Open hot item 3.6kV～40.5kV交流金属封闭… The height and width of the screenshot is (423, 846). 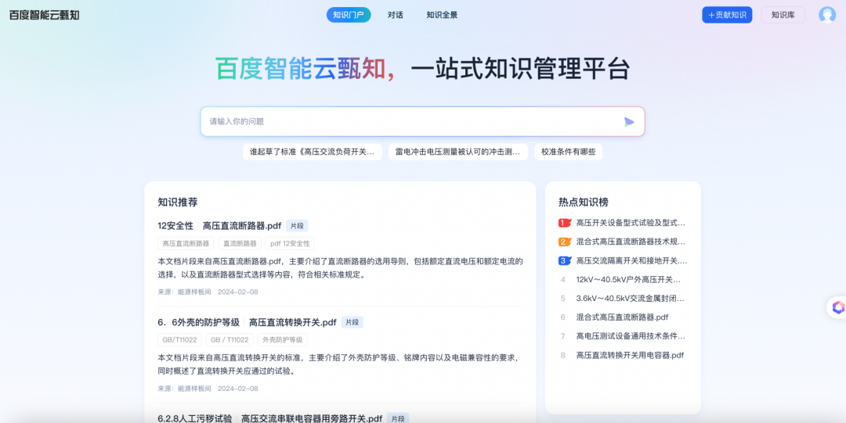coord(631,299)
